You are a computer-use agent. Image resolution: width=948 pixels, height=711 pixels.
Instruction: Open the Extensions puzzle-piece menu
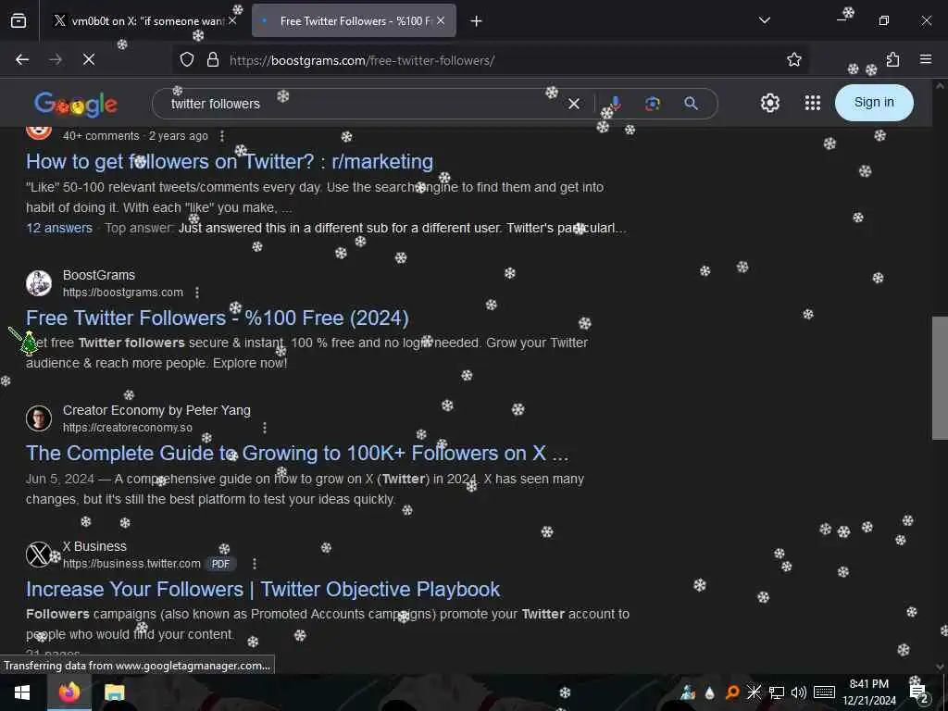pos(892,59)
